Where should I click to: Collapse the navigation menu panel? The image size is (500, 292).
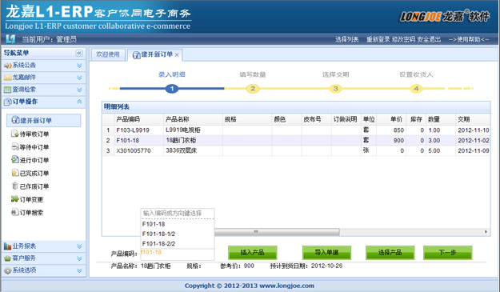coord(79,53)
